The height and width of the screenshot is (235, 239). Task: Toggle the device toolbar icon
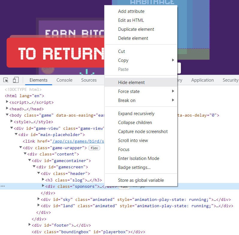point(16,80)
